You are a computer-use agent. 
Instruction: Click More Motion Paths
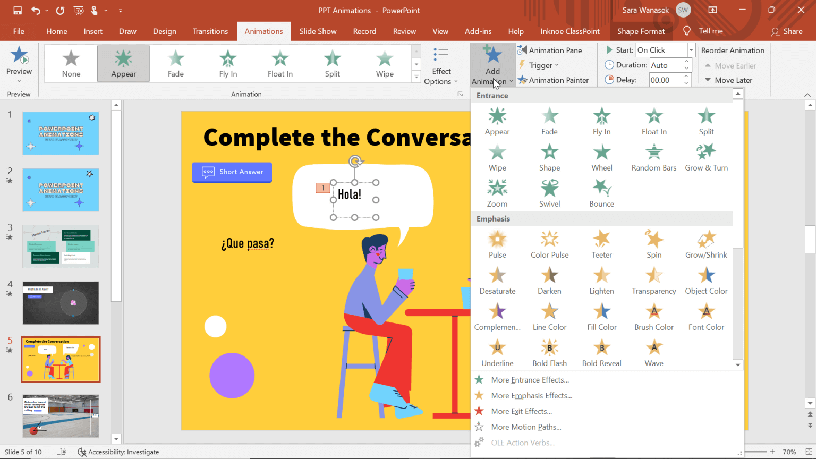[x=525, y=427]
